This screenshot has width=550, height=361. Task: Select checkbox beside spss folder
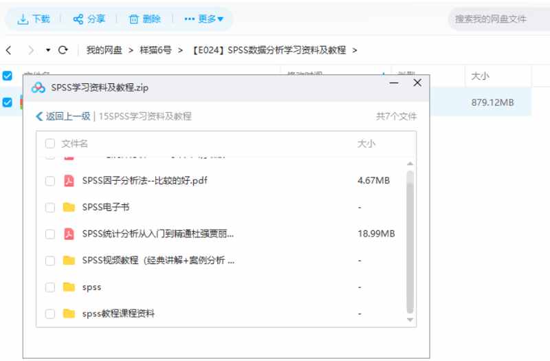50,287
